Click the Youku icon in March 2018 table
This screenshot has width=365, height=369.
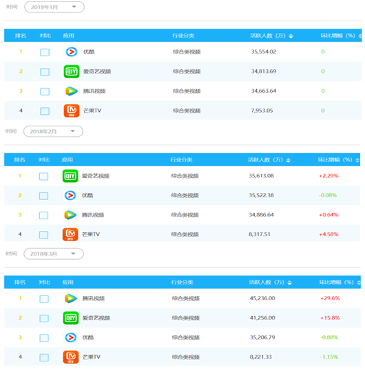pyautogui.click(x=71, y=337)
